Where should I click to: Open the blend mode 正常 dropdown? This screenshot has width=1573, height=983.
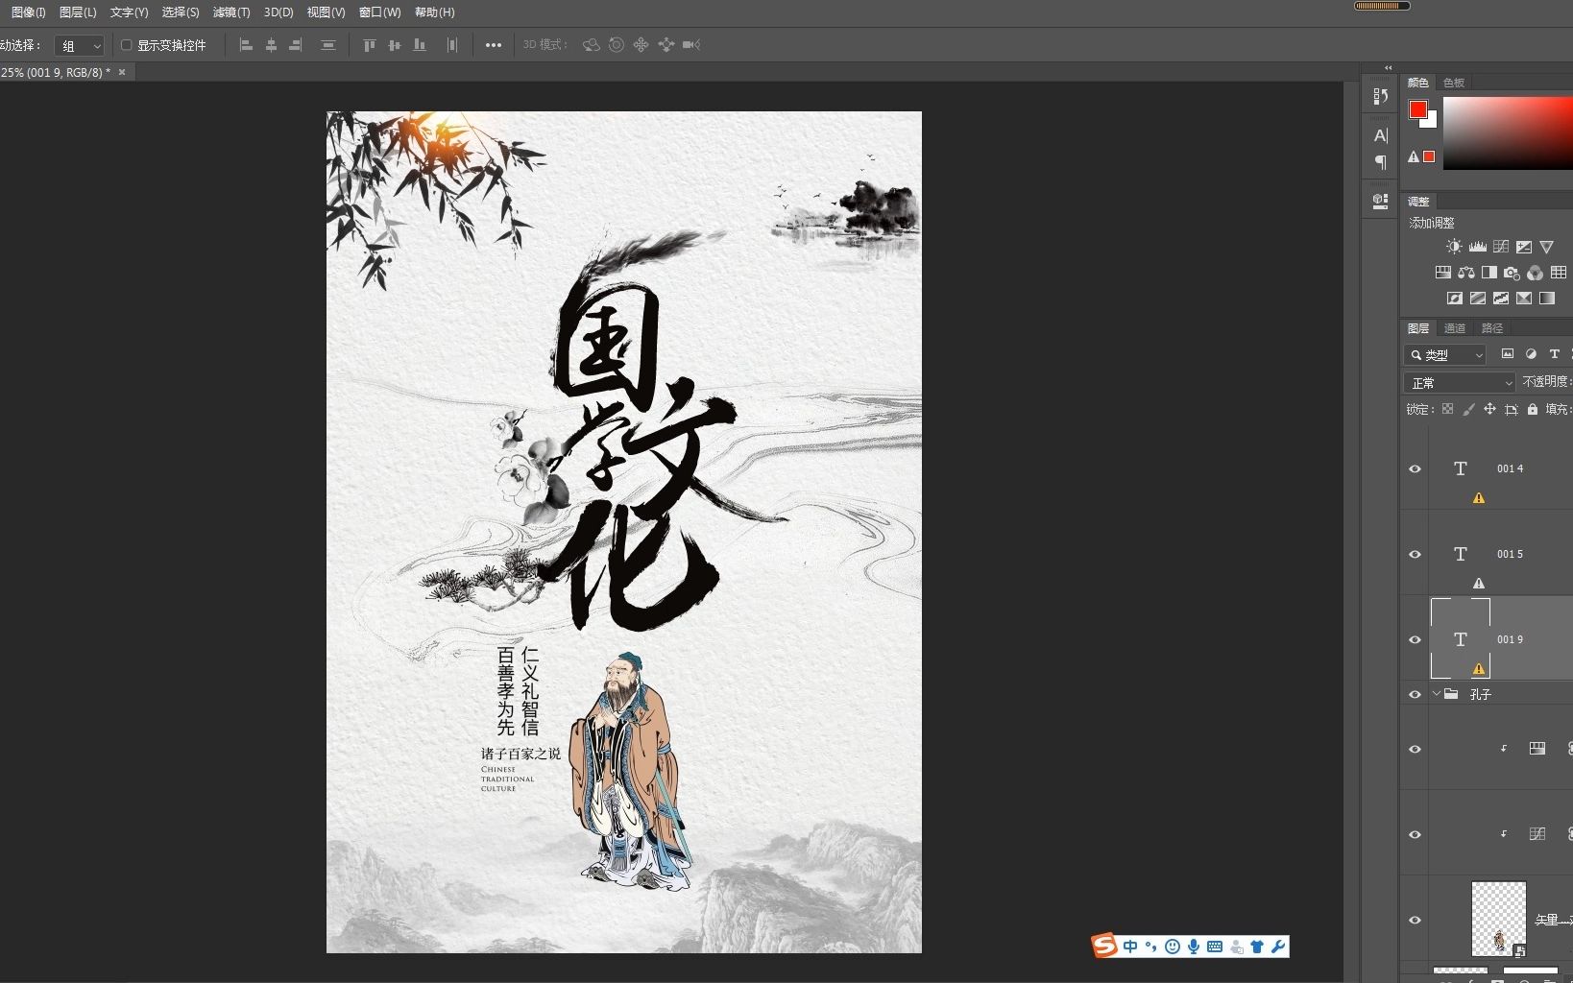tap(1459, 383)
